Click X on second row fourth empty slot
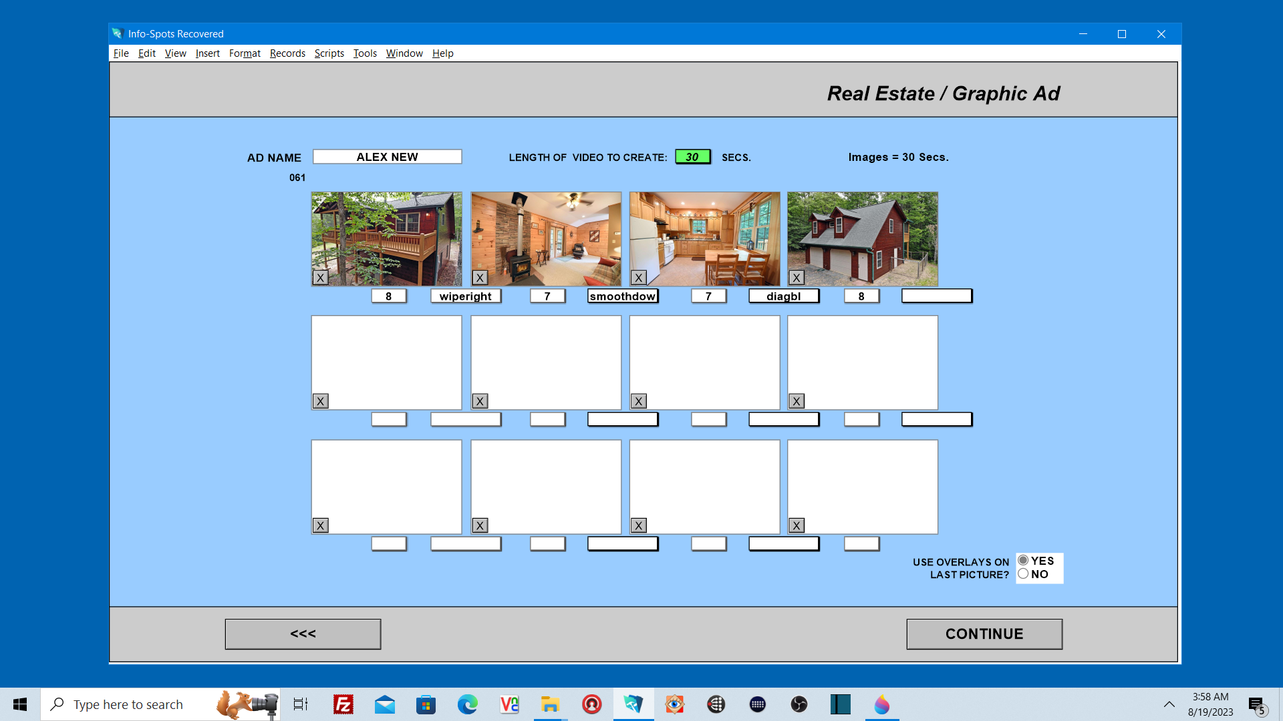The image size is (1283, 721). pos(797,401)
